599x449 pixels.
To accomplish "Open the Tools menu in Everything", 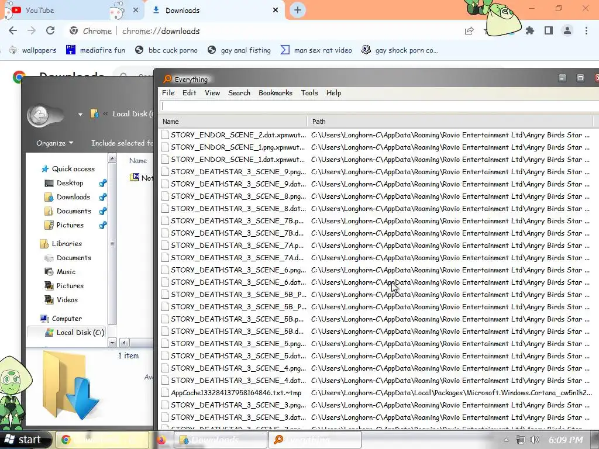I will (309, 93).
